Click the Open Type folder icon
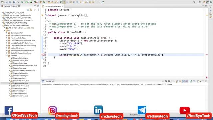This screenshot has height=120, width=213. (49, 2)
